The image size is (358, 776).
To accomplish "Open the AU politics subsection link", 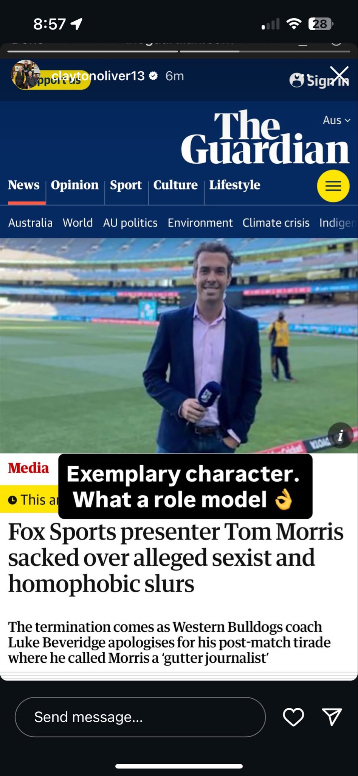I will [130, 222].
